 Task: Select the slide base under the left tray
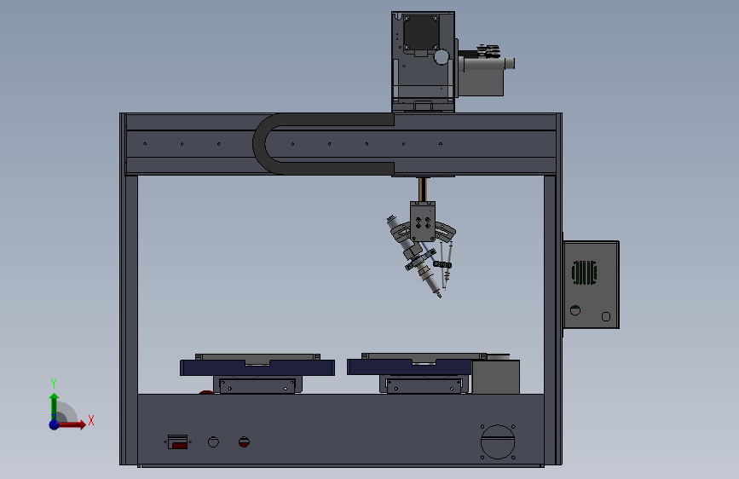pos(257,384)
